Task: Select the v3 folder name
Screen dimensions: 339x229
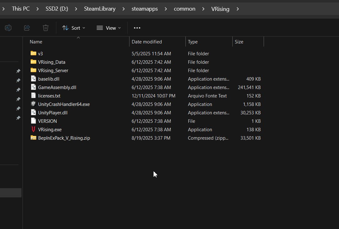Action: pos(40,53)
